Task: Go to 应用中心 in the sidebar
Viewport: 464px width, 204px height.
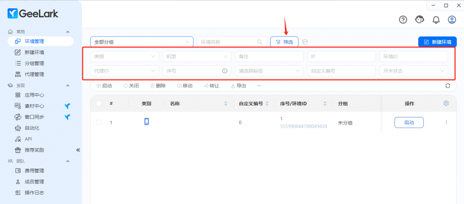Action: 34,95
